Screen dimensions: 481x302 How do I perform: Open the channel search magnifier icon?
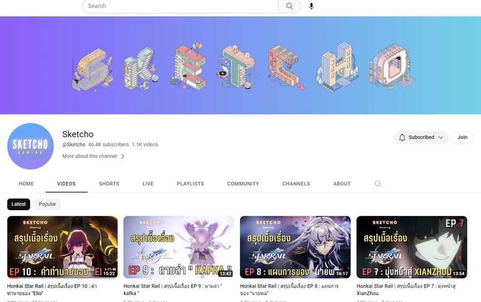click(378, 184)
